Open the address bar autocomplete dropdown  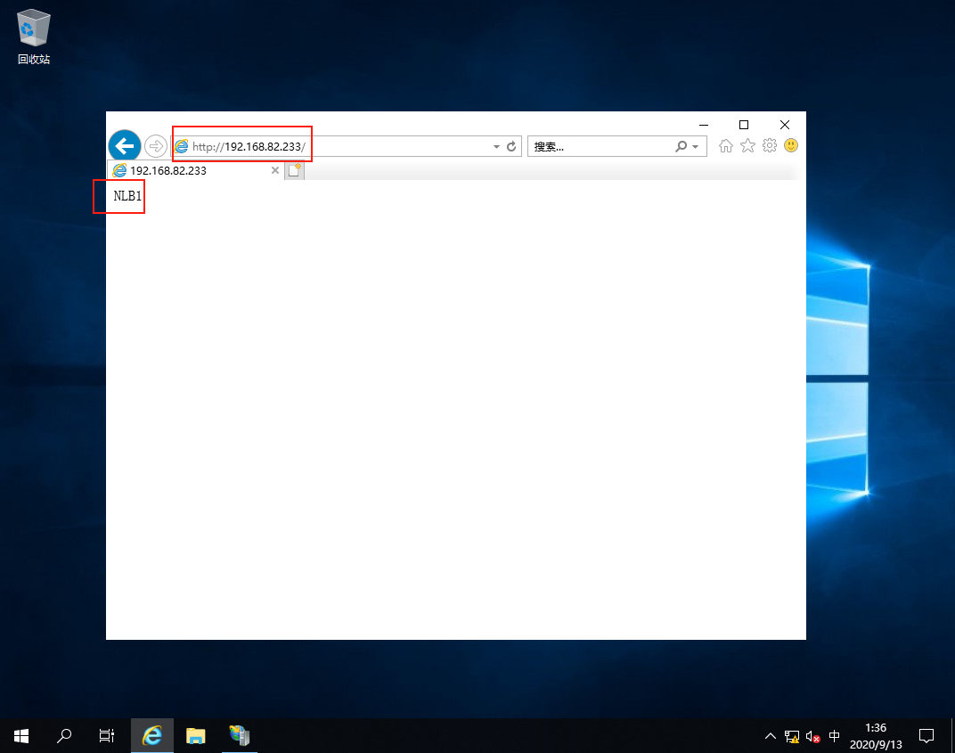[x=496, y=147]
